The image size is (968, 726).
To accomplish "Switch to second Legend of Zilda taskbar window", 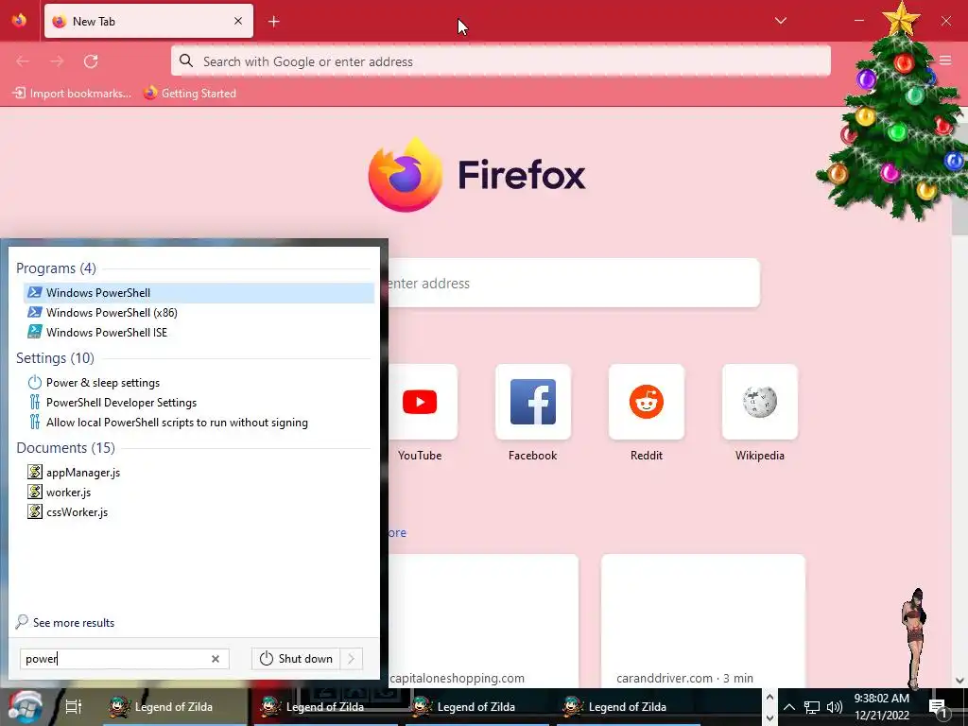I will pos(326,707).
